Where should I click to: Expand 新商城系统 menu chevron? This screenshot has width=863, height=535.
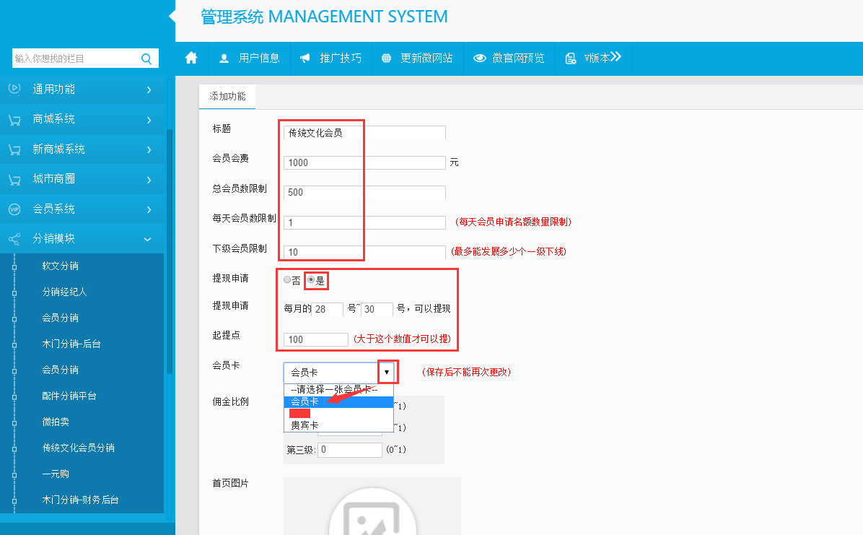point(149,149)
